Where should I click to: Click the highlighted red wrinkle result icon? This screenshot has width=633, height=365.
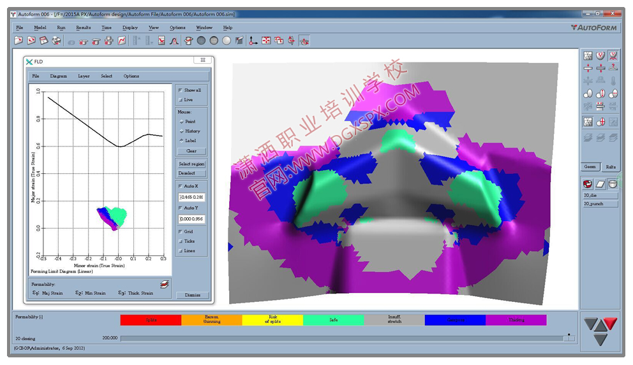613,55
